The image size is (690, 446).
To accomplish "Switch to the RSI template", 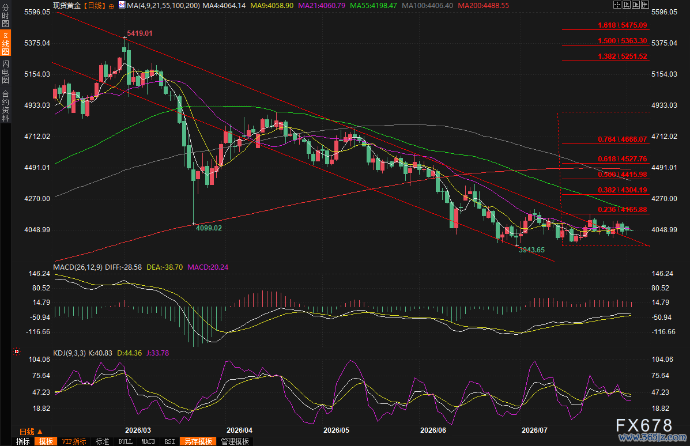I will tap(169, 441).
